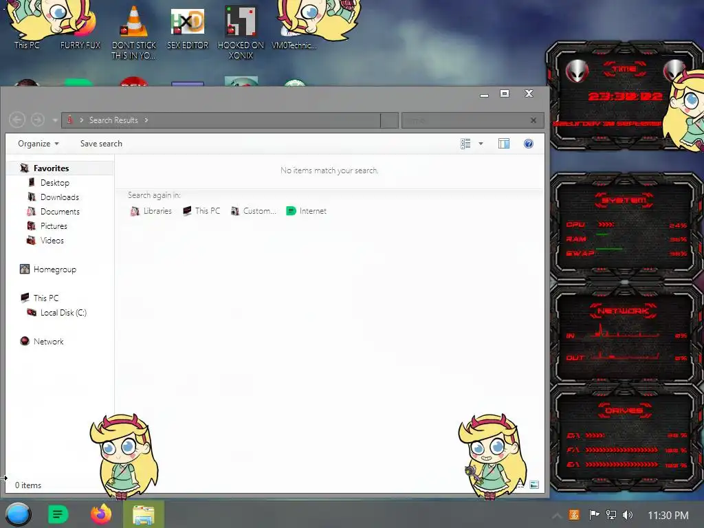This screenshot has height=528, width=704.
Task: Open Desktop in Favorites
Action: [54, 183]
